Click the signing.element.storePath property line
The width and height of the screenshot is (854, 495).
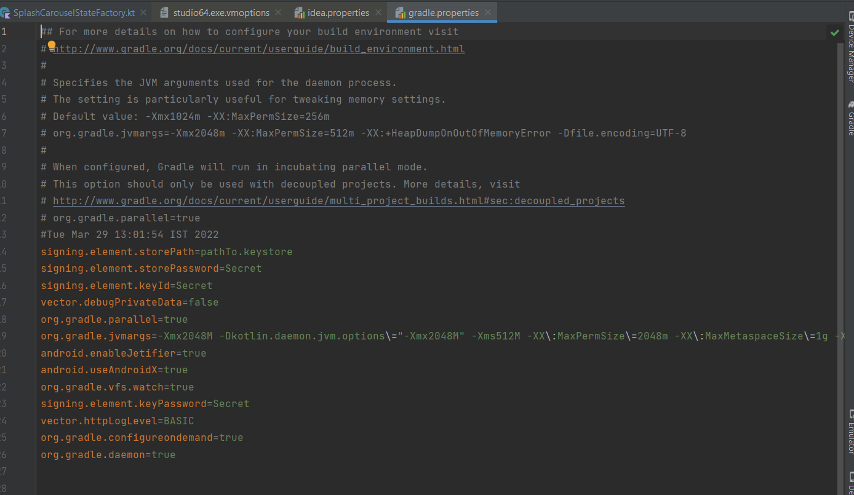pyautogui.click(x=166, y=251)
